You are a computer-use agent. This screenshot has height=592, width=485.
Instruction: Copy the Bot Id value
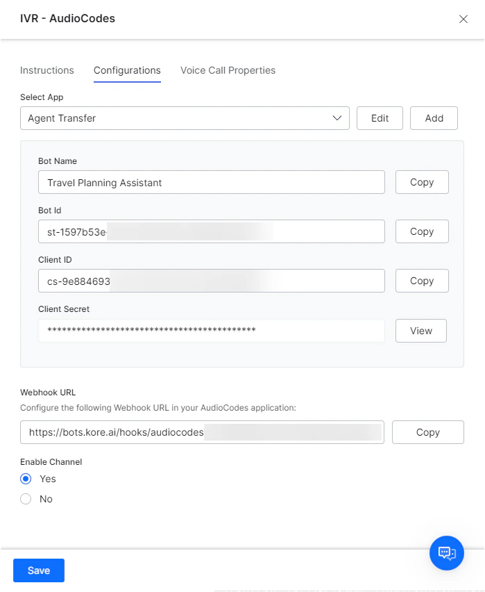click(x=421, y=231)
